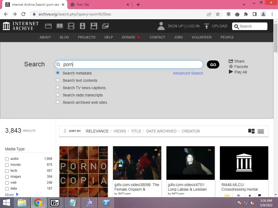
Task: Open the Video film-strip icon in Archive header
Action: click(x=71, y=26)
